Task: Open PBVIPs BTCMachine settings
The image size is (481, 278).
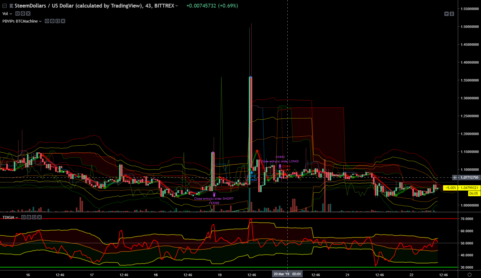Action: point(52,21)
